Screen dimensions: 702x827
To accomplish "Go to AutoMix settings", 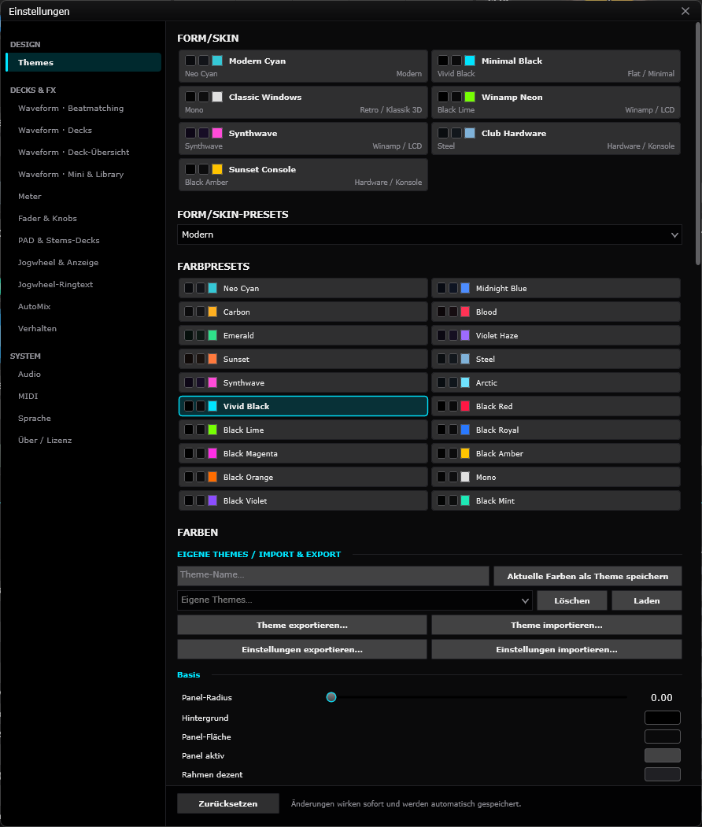I will click(x=83, y=306).
